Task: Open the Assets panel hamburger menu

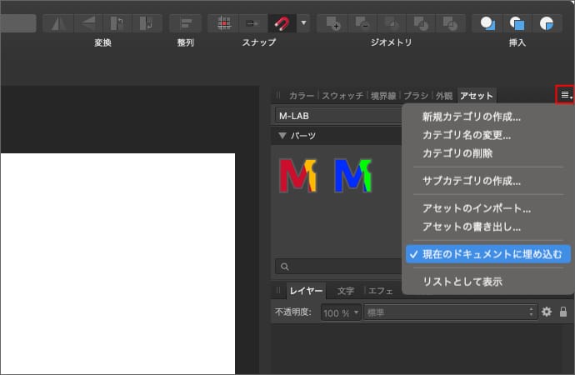Action: click(566, 95)
